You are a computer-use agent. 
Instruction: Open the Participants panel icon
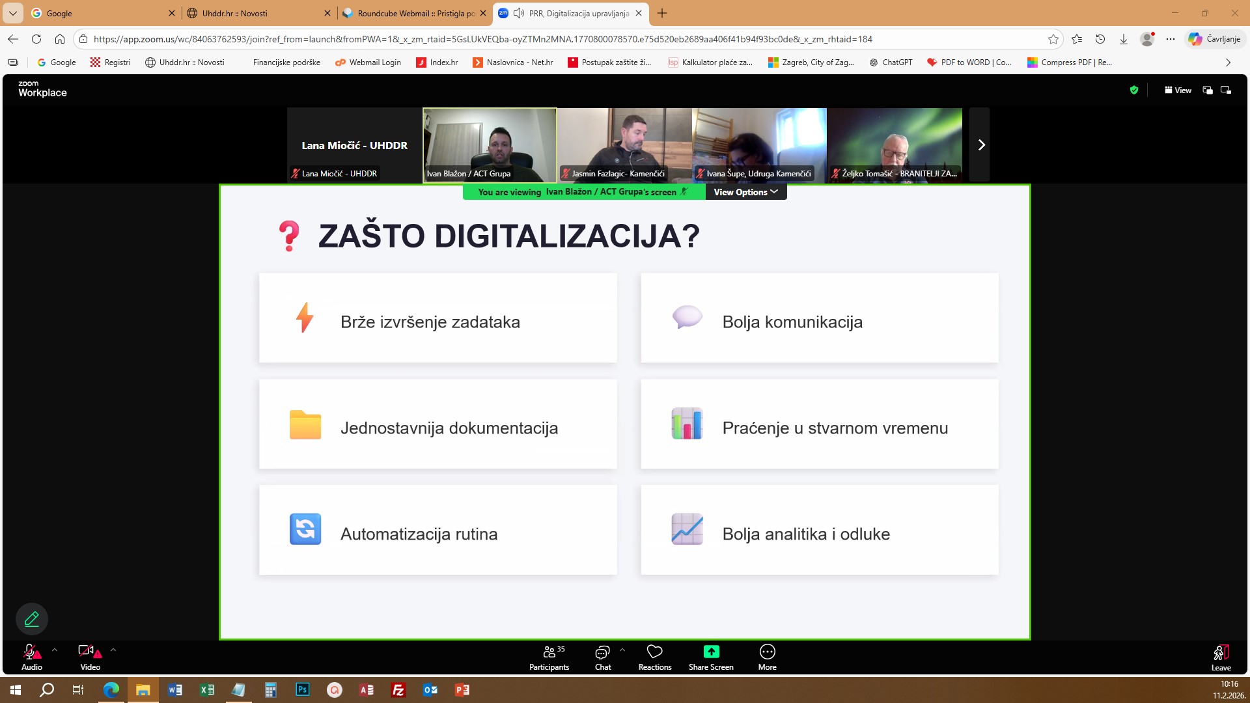point(549,652)
